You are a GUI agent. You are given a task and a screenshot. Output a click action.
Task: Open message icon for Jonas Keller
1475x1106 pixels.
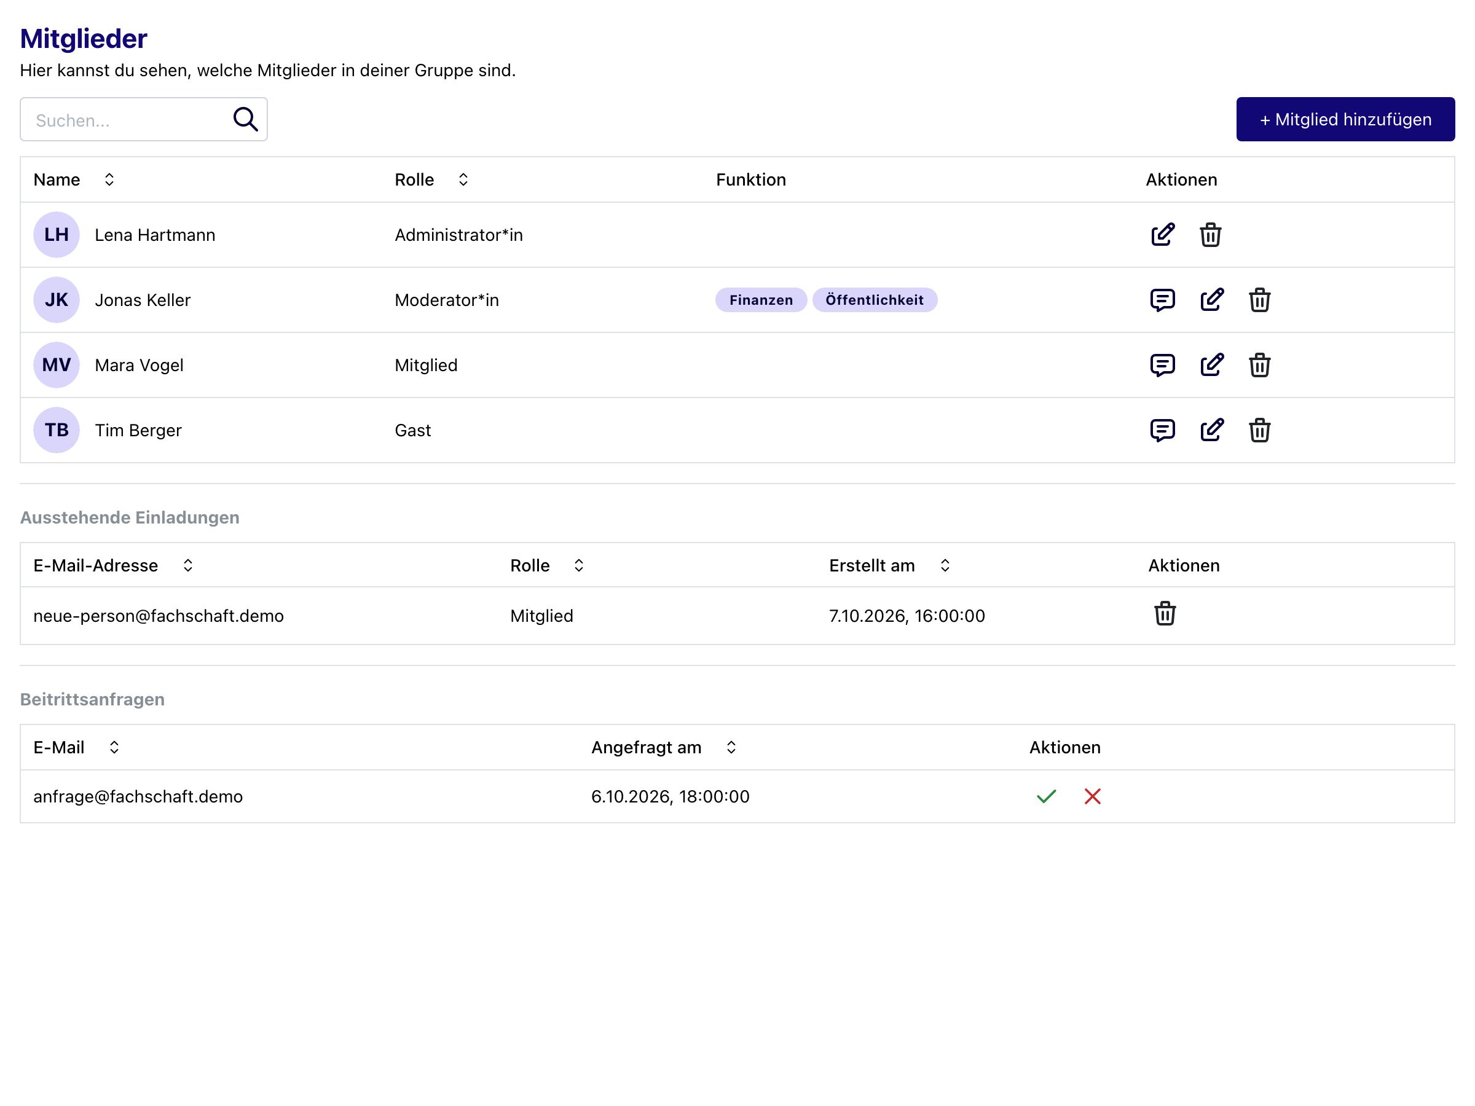(1162, 300)
